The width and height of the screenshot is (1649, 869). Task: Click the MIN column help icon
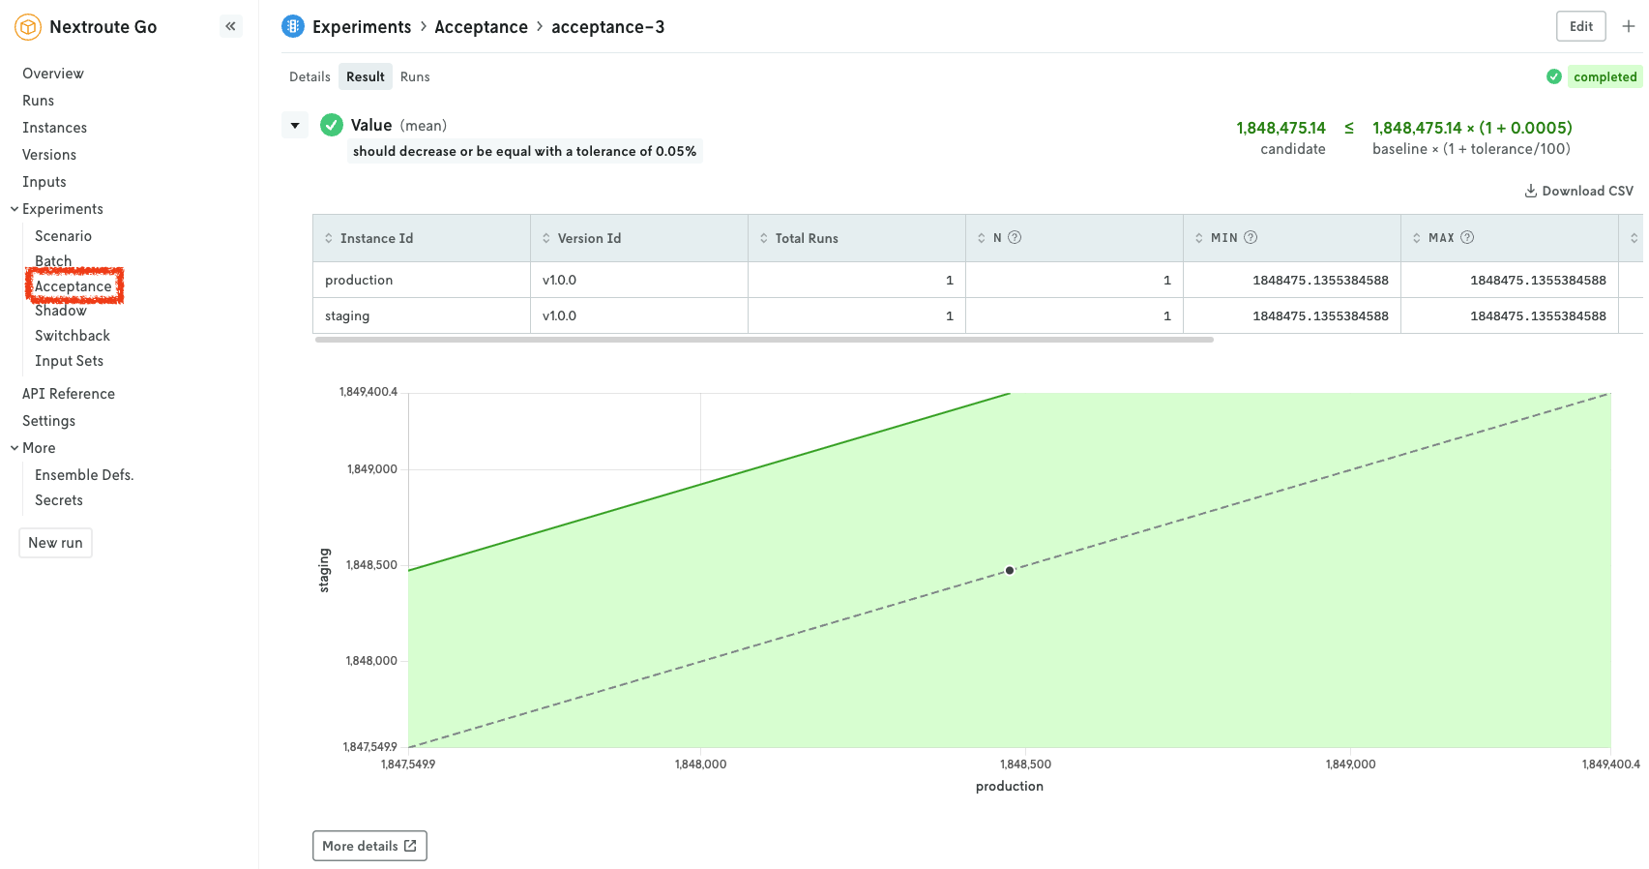pyautogui.click(x=1251, y=237)
